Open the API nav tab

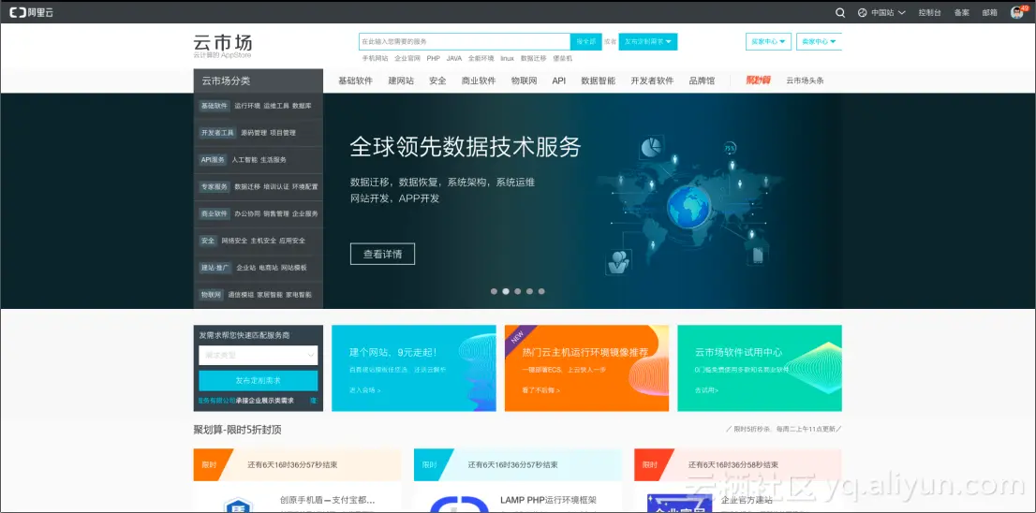tap(559, 81)
